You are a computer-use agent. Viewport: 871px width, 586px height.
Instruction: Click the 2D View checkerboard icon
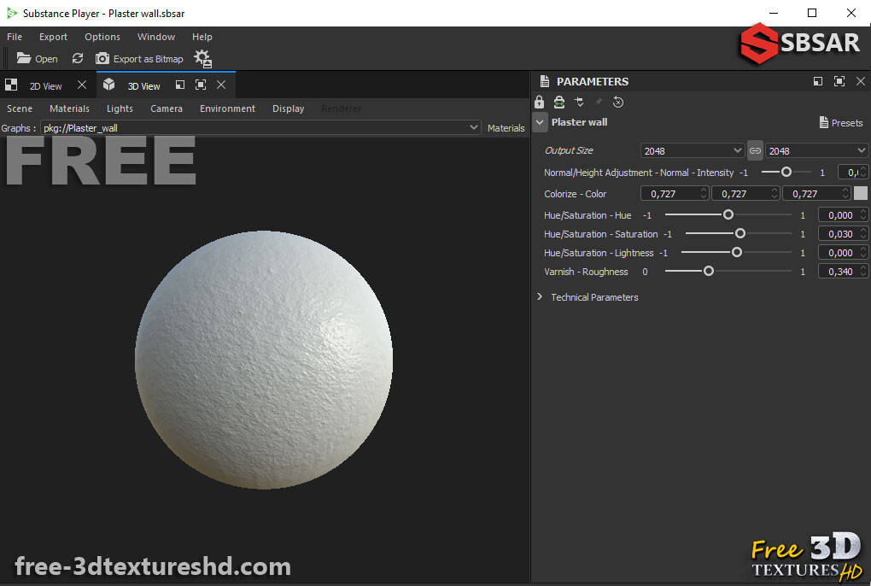pos(11,85)
